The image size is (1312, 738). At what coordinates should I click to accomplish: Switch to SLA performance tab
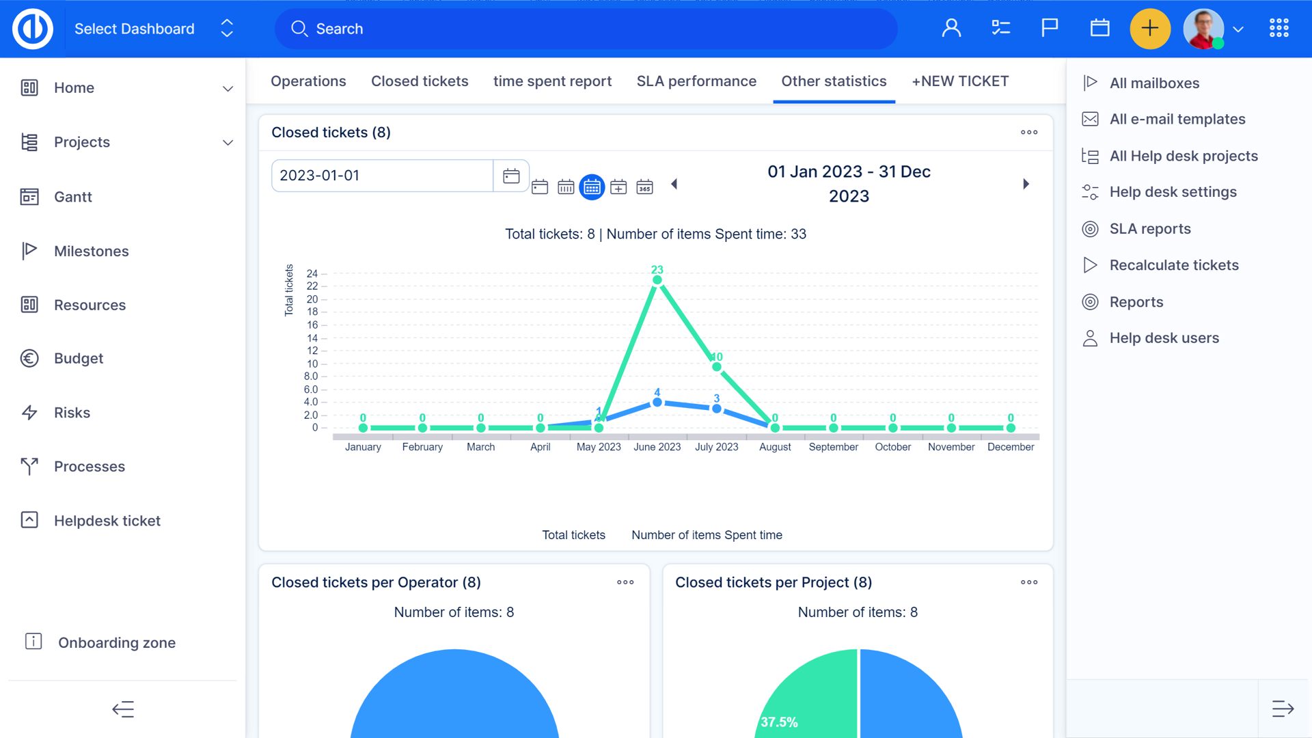[x=696, y=81]
